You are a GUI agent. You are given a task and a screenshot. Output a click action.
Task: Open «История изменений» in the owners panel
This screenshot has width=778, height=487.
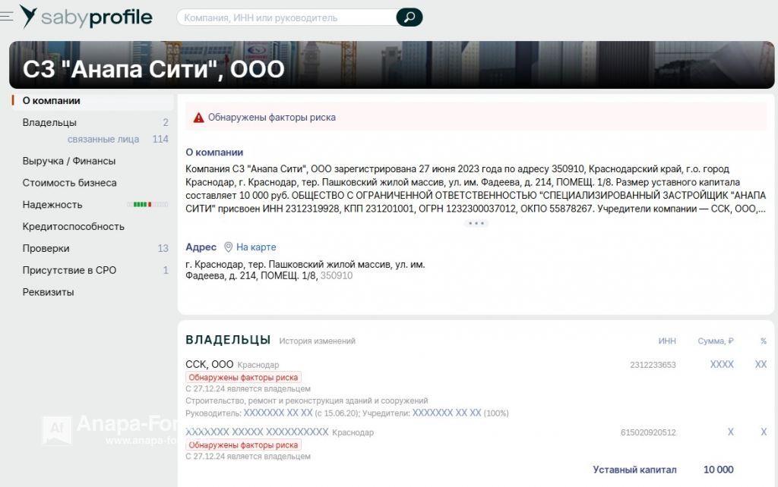pyautogui.click(x=317, y=341)
